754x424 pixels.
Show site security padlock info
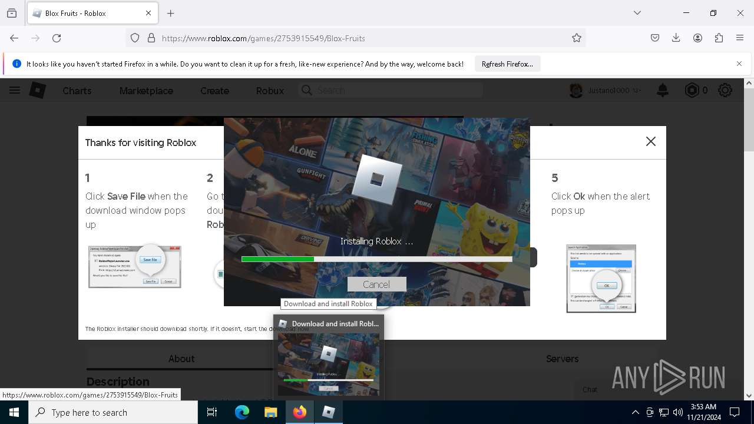click(151, 38)
